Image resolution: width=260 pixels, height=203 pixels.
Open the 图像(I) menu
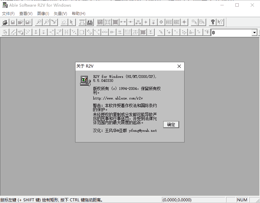pyautogui.click(x=43, y=14)
